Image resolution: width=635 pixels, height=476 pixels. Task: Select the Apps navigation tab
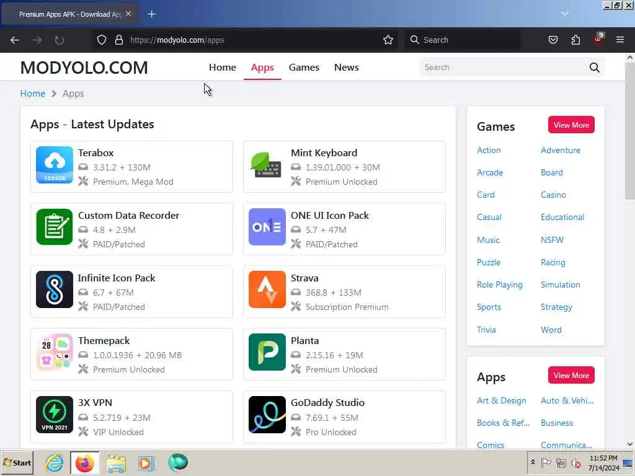262,67
